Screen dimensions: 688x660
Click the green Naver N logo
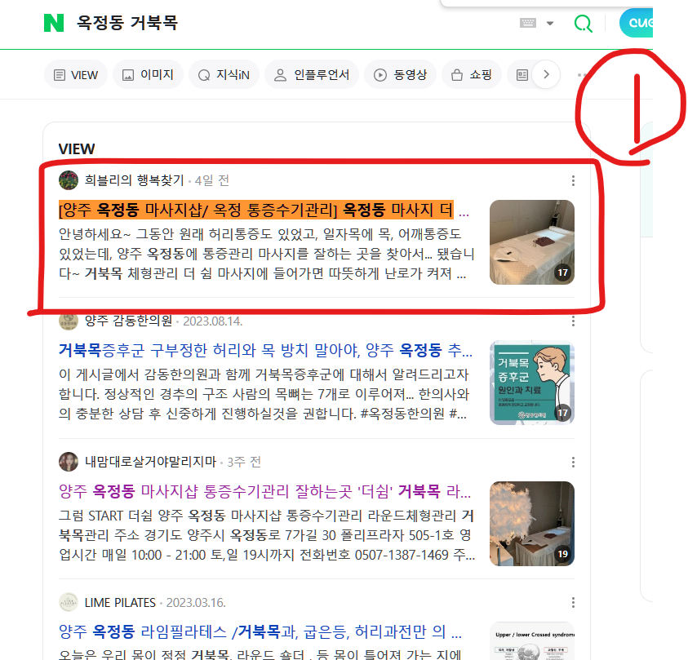click(54, 23)
